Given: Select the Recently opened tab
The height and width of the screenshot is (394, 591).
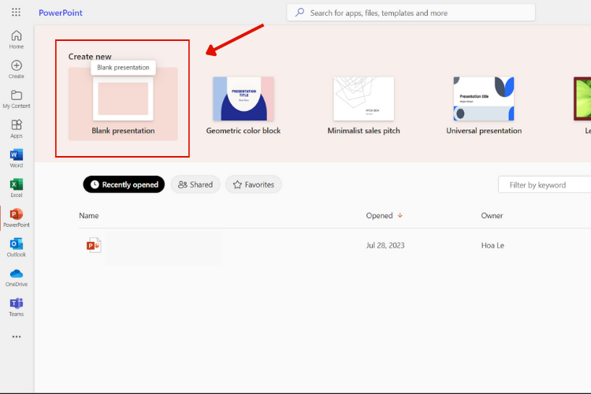Looking at the screenshot, I should coord(124,184).
